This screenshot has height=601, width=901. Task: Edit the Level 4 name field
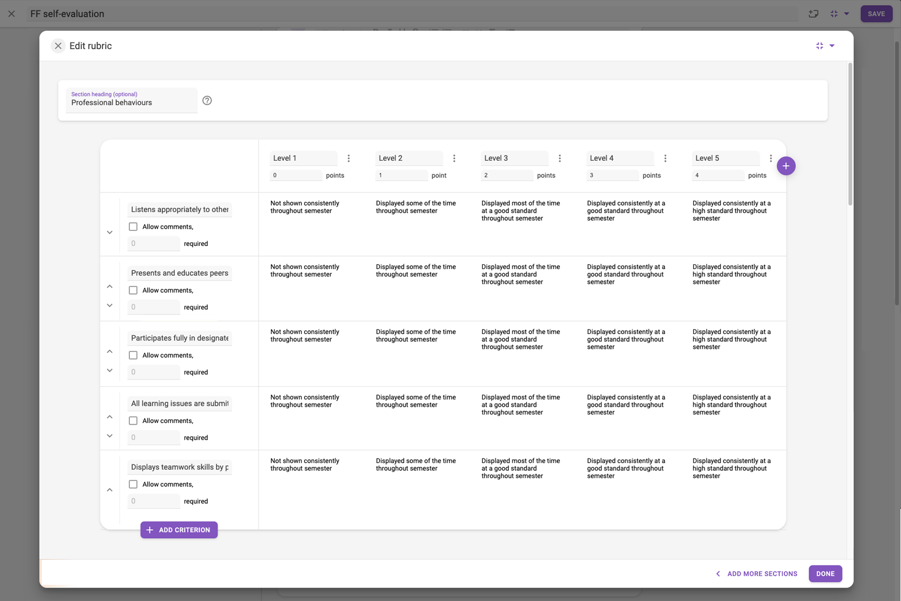[620, 159]
